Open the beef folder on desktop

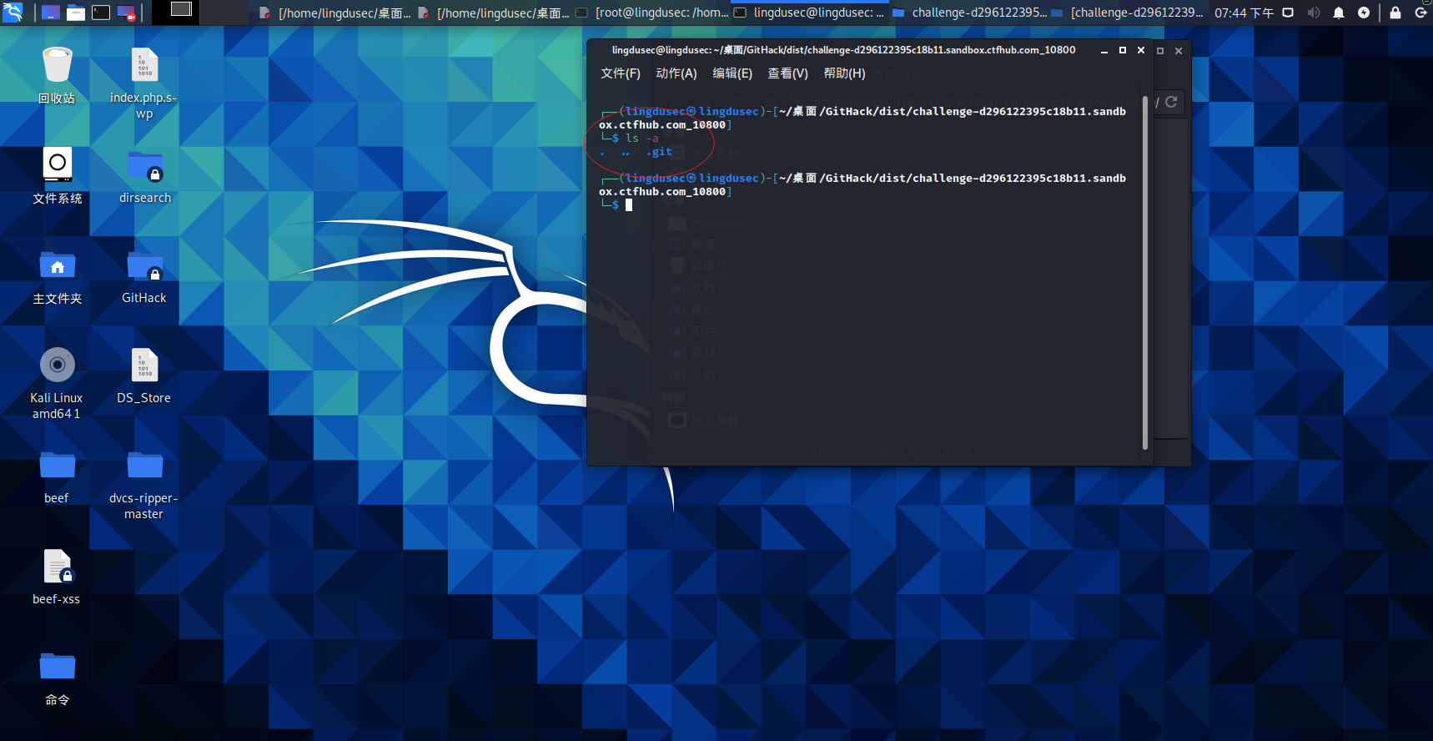coord(57,476)
